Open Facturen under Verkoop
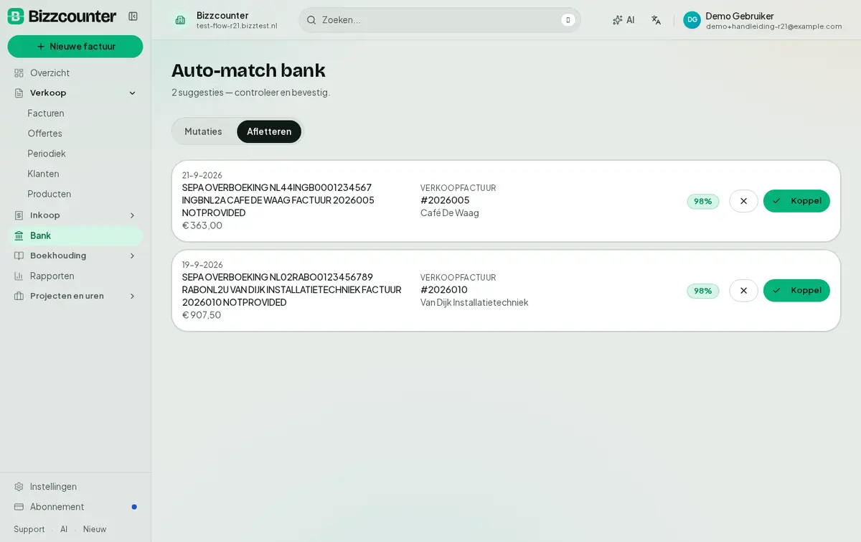Screen dimensions: 861x542 [x=46, y=113]
